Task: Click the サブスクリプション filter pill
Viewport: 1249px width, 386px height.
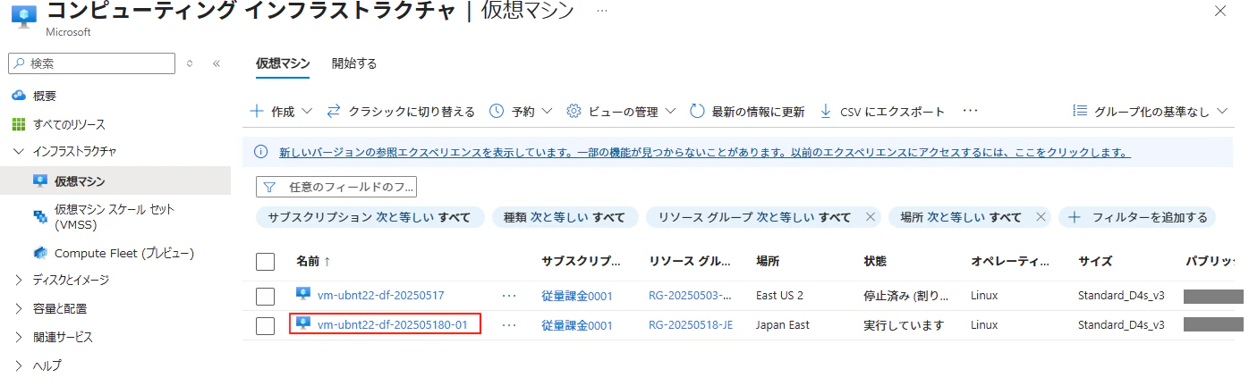Action: (370, 217)
